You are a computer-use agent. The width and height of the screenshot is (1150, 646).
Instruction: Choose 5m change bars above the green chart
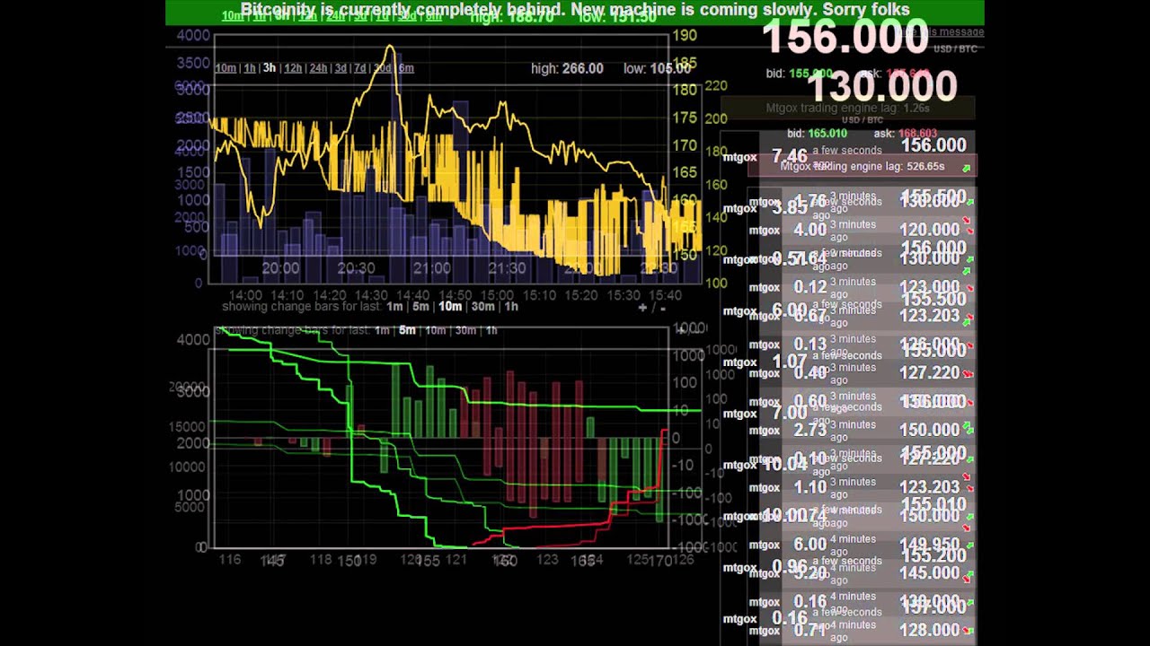[x=407, y=330]
